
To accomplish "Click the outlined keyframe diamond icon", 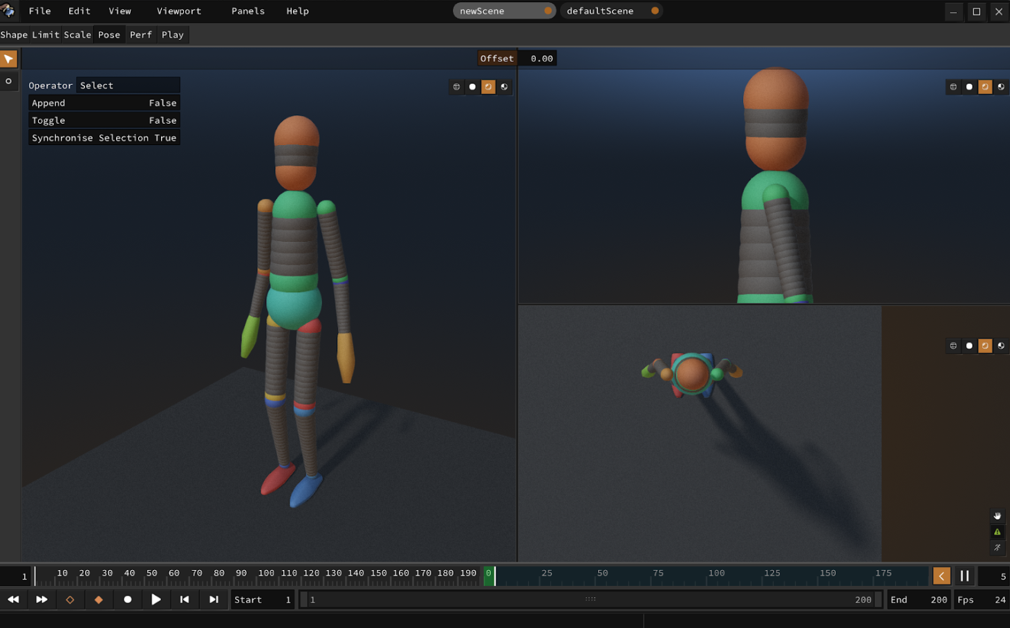I will [x=70, y=600].
